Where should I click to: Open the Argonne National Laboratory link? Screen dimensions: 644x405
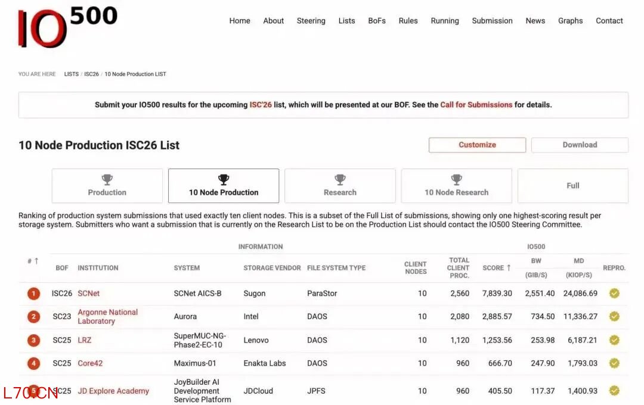coord(107,316)
